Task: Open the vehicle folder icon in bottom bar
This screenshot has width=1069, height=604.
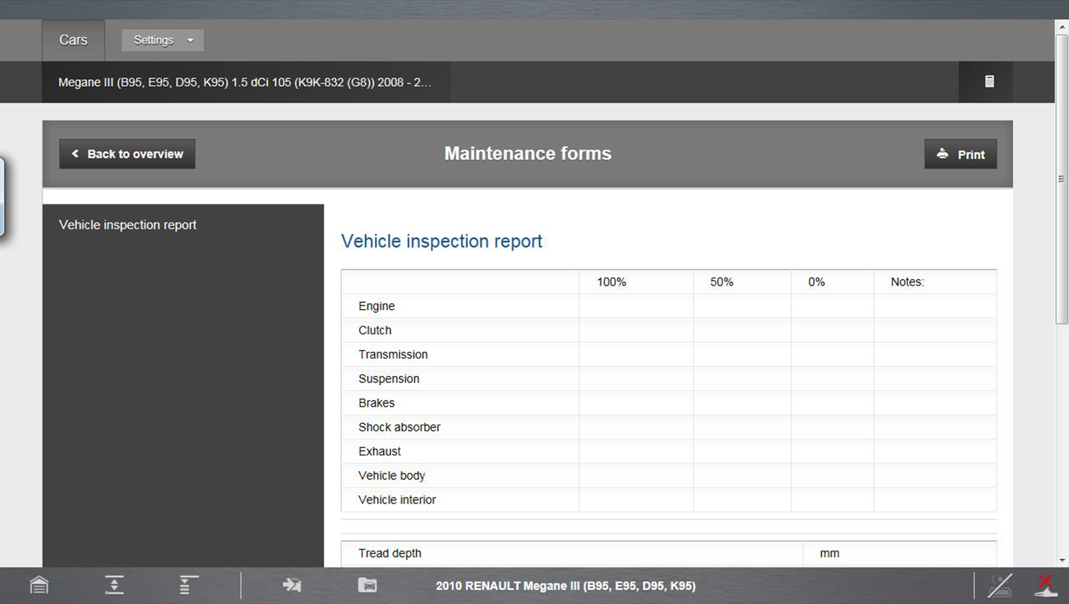Action: tap(367, 585)
